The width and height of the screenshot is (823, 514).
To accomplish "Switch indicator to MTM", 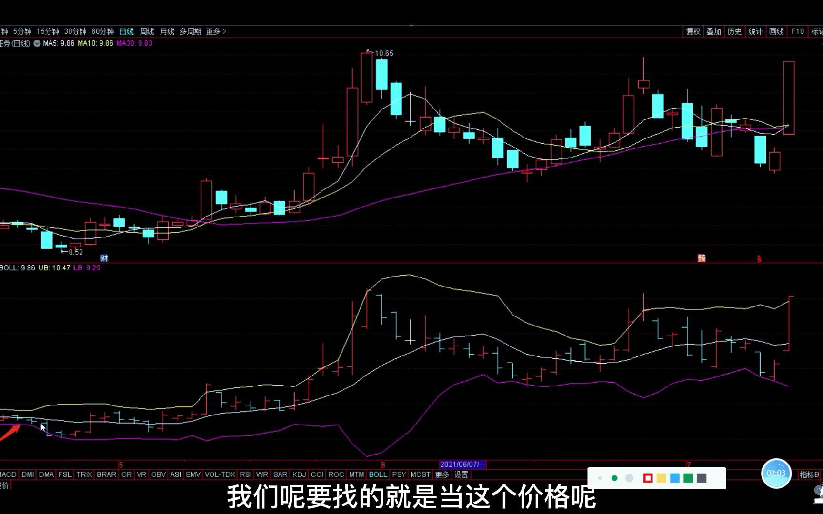I will (x=356, y=474).
